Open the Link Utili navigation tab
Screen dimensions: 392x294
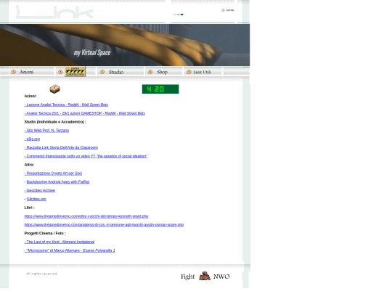click(x=202, y=72)
